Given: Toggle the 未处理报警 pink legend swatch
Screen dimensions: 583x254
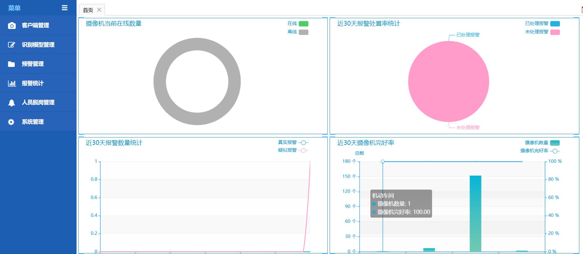Looking at the screenshot, I should 555,32.
